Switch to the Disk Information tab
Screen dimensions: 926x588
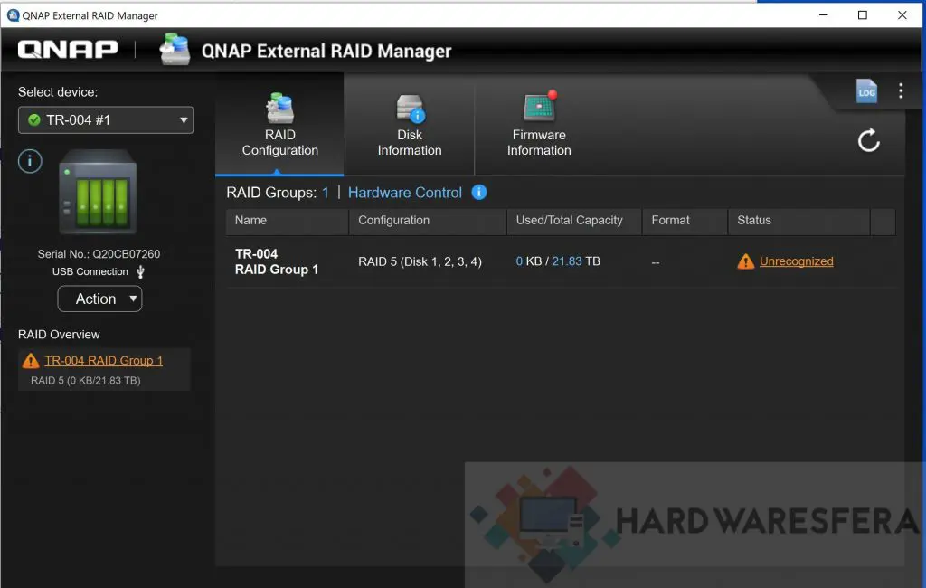tap(410, 125)
